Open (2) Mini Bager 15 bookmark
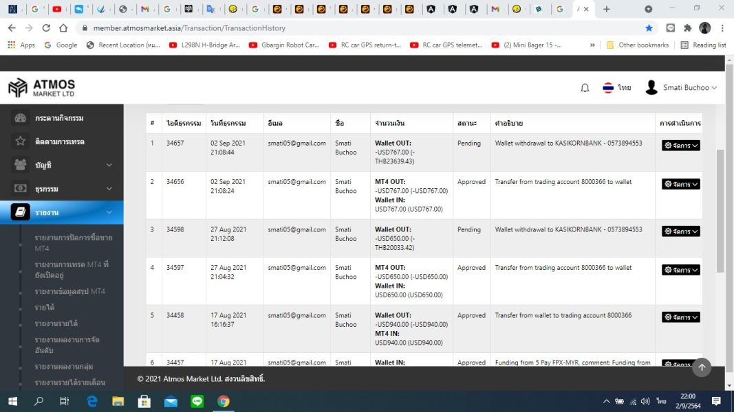The image size is (734, 412). (527, 45)
